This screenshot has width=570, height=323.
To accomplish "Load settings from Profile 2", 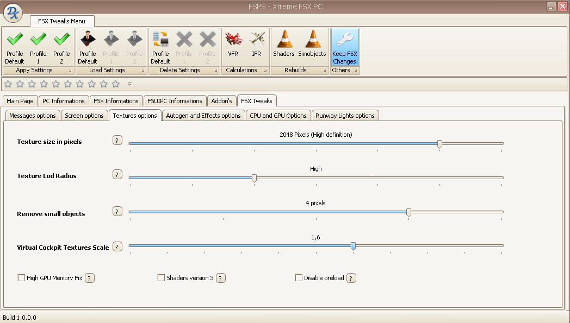I will pos(134,48).
